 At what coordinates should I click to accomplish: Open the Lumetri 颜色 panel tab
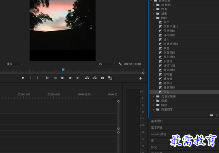click(x=159, y=134)
